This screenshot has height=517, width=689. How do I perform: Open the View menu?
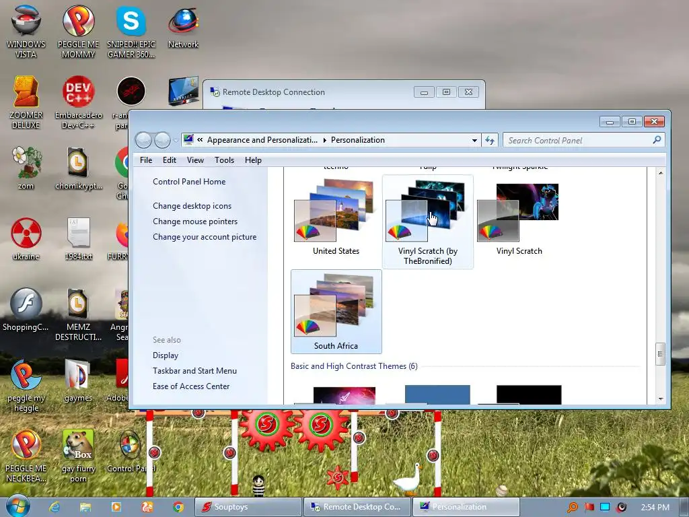pos(195,160)
